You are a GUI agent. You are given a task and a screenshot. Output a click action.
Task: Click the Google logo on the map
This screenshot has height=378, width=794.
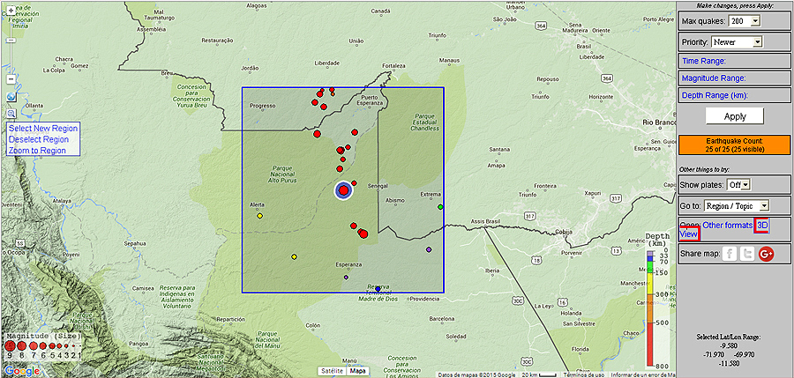[23, 372]
